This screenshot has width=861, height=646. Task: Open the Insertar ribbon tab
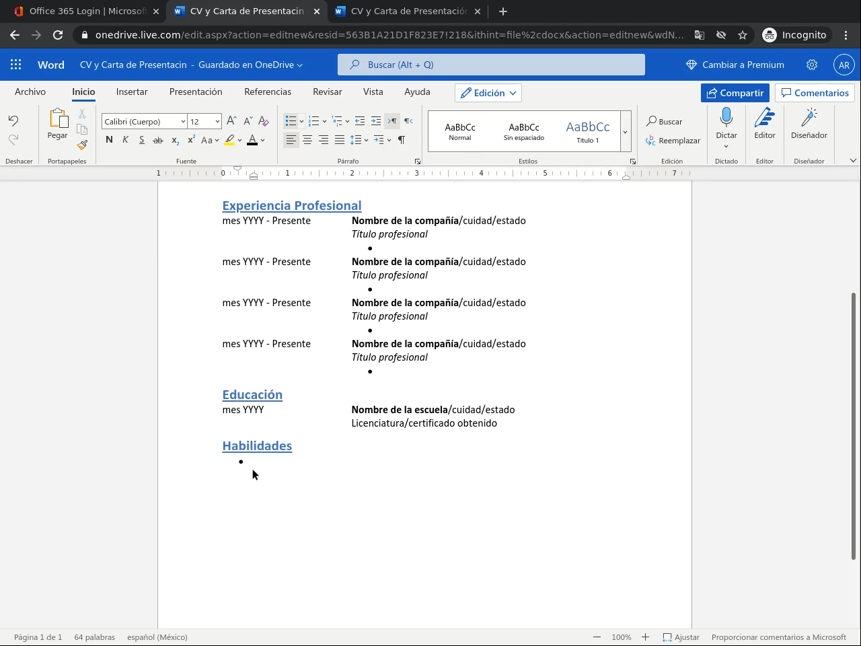point(132,92)
